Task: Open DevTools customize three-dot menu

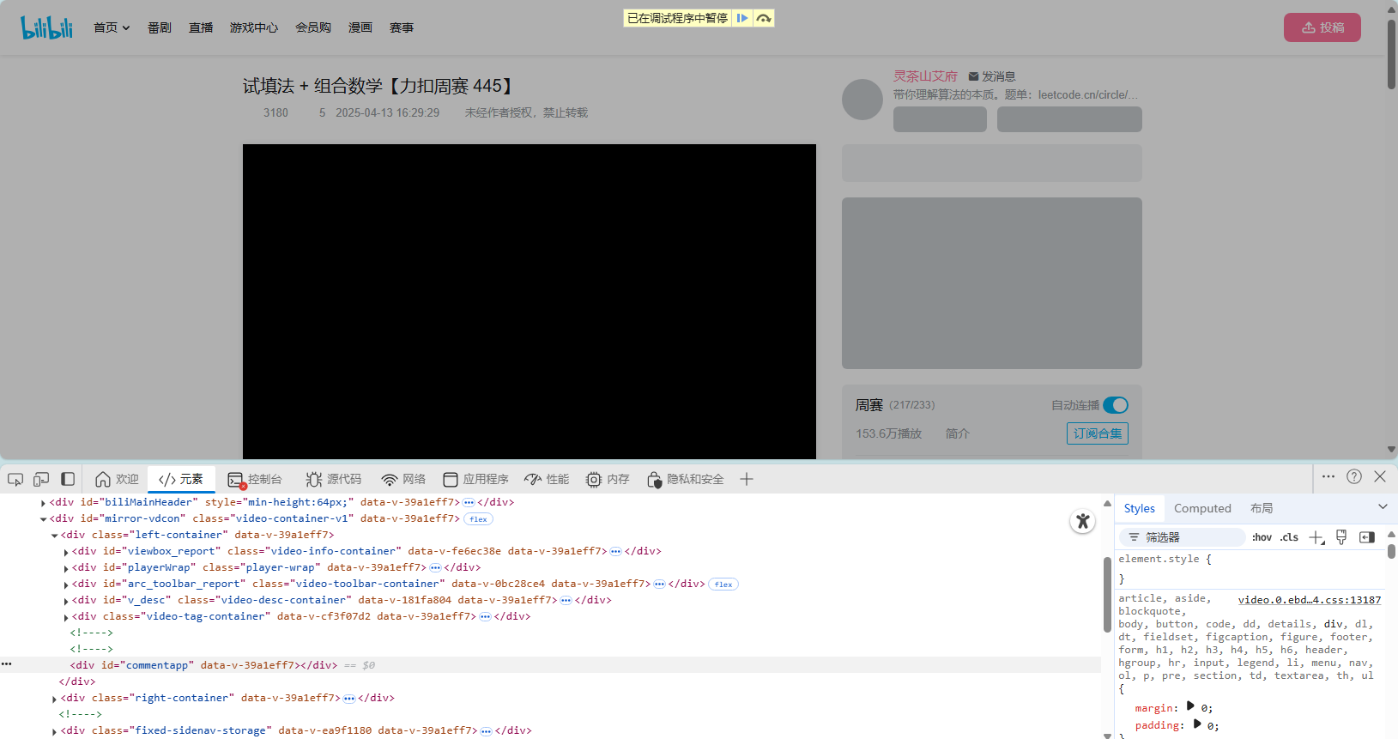Action: pos(1328,476)
